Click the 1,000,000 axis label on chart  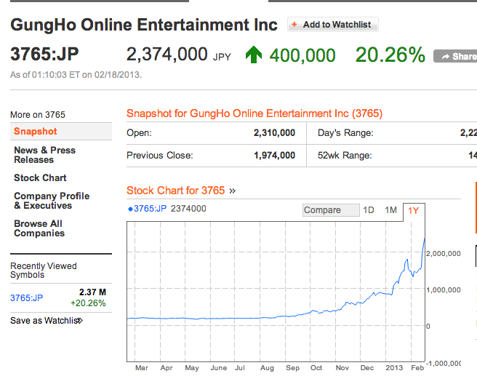click(x=444, y=290)
